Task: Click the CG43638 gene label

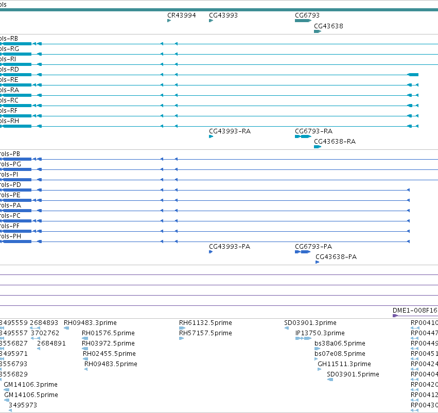Action: coord(328,26)
